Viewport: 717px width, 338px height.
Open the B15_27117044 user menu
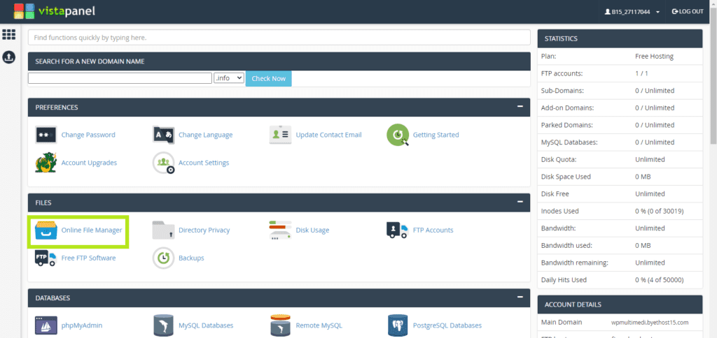click(x=632, y=12)
